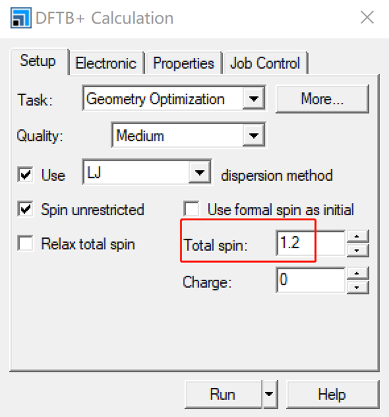Viewport: 389px width, 417px height.
Task: Decrease Total spin with down arrow
Action: (x=357, y=250)
